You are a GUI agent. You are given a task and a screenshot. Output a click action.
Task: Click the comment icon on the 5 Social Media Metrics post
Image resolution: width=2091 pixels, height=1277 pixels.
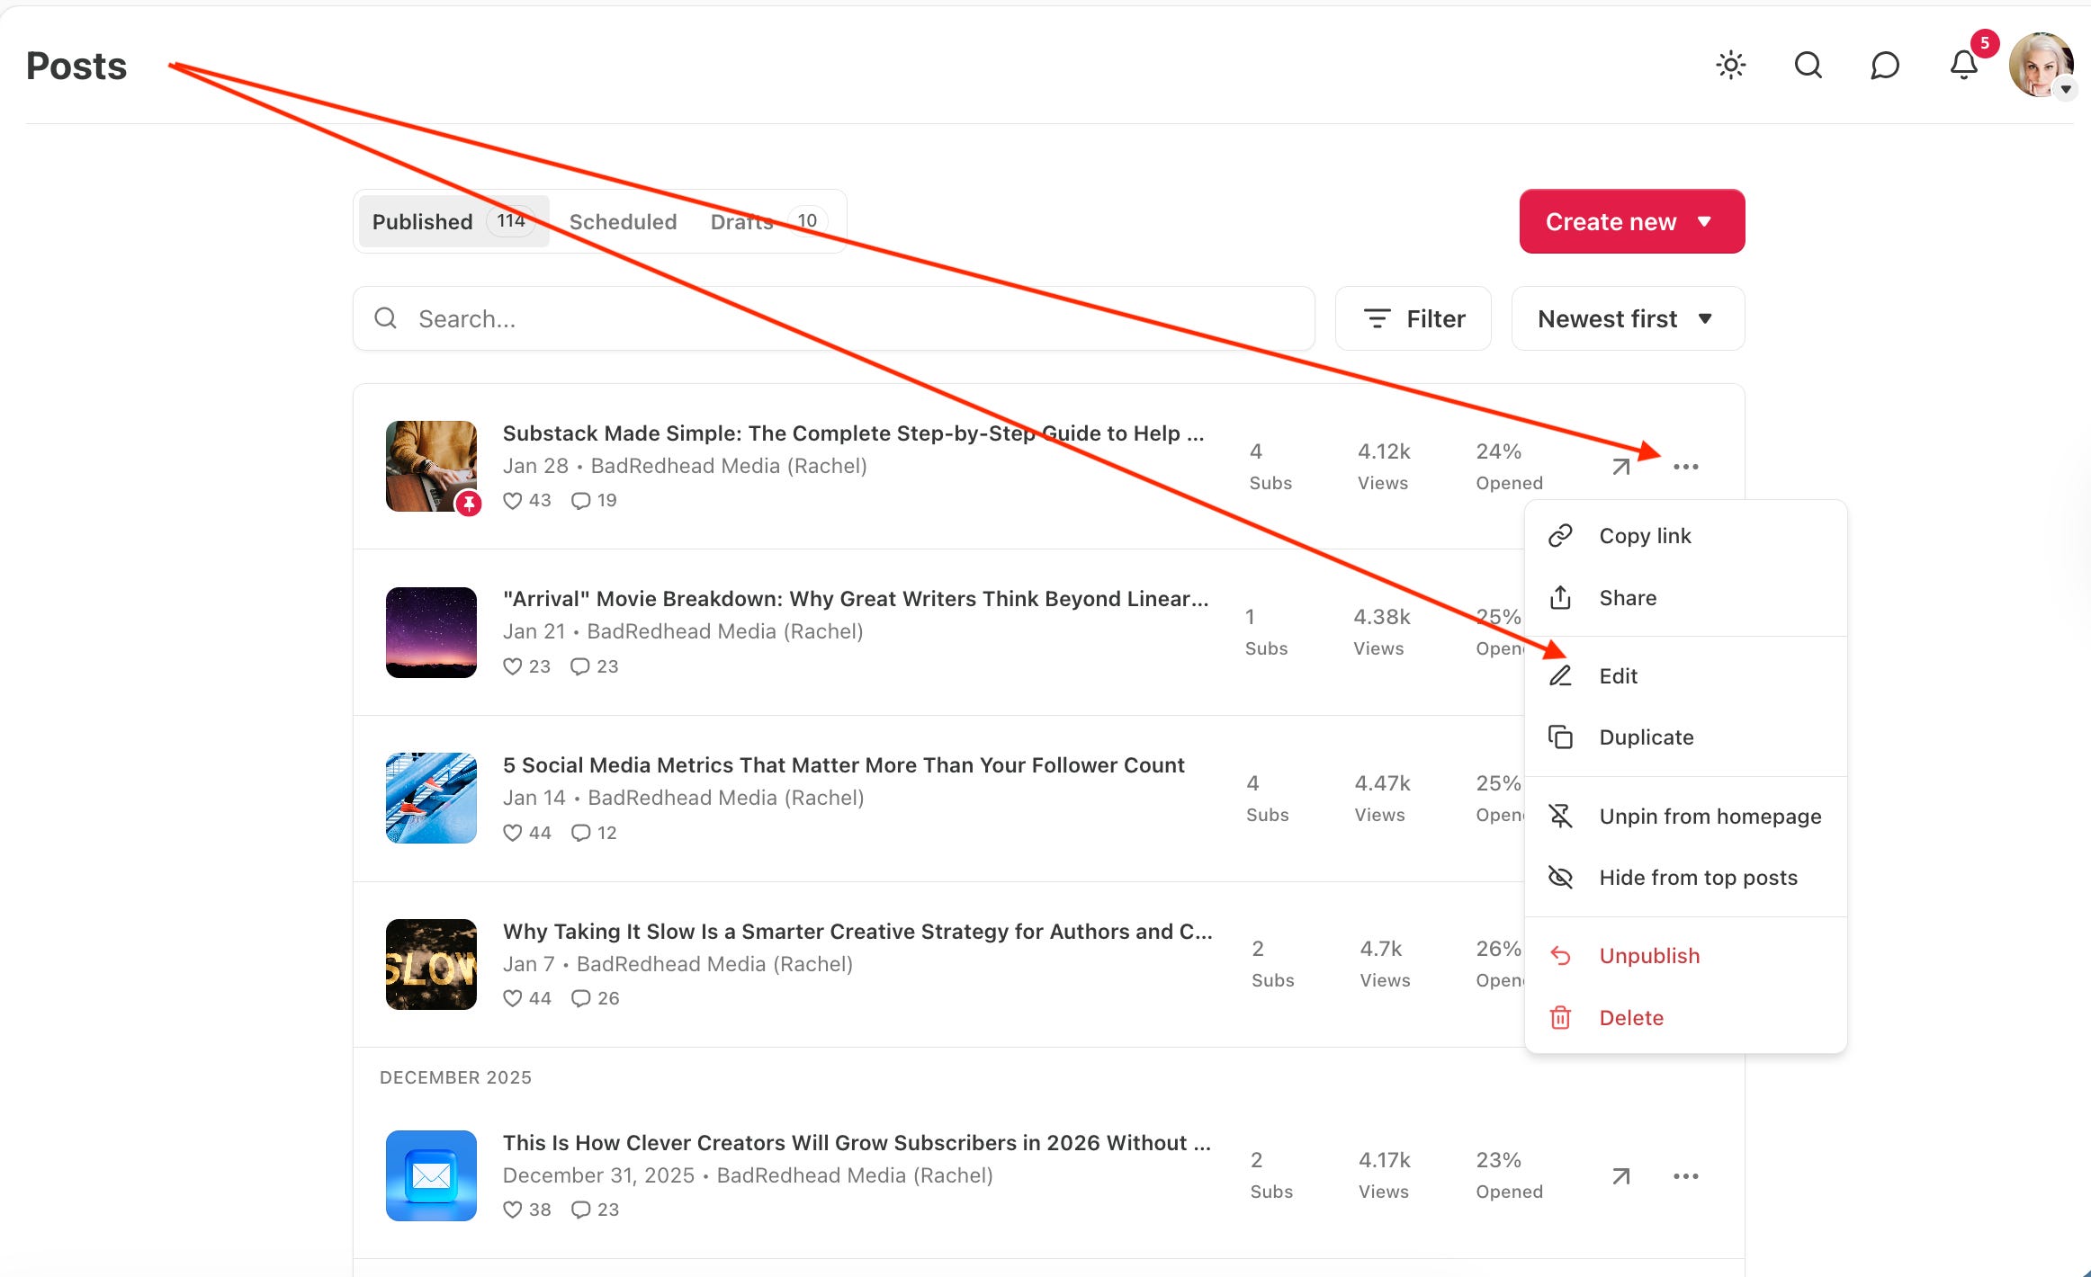(581, 833)
